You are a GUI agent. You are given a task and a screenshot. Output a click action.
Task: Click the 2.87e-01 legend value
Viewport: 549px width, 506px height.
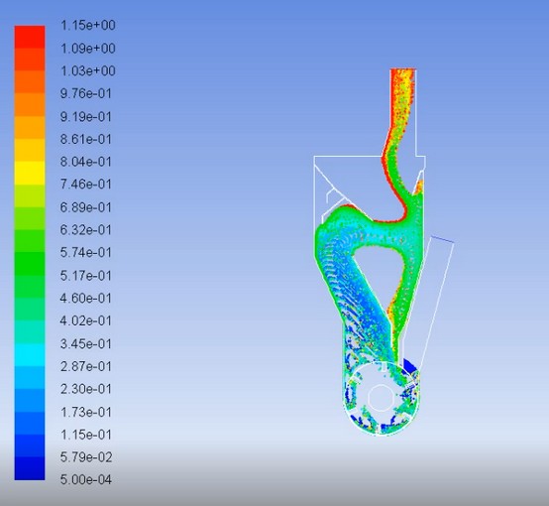pyautogui.click(x=86, y=366)
